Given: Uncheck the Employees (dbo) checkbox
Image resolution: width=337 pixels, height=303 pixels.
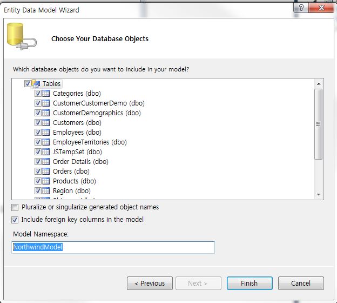Looking at the screenshot, I should [x=38, y=133].
